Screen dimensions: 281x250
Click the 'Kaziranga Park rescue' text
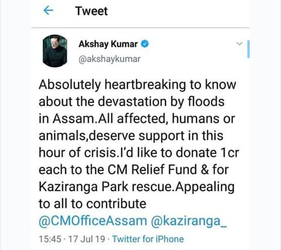coord(107,186)
